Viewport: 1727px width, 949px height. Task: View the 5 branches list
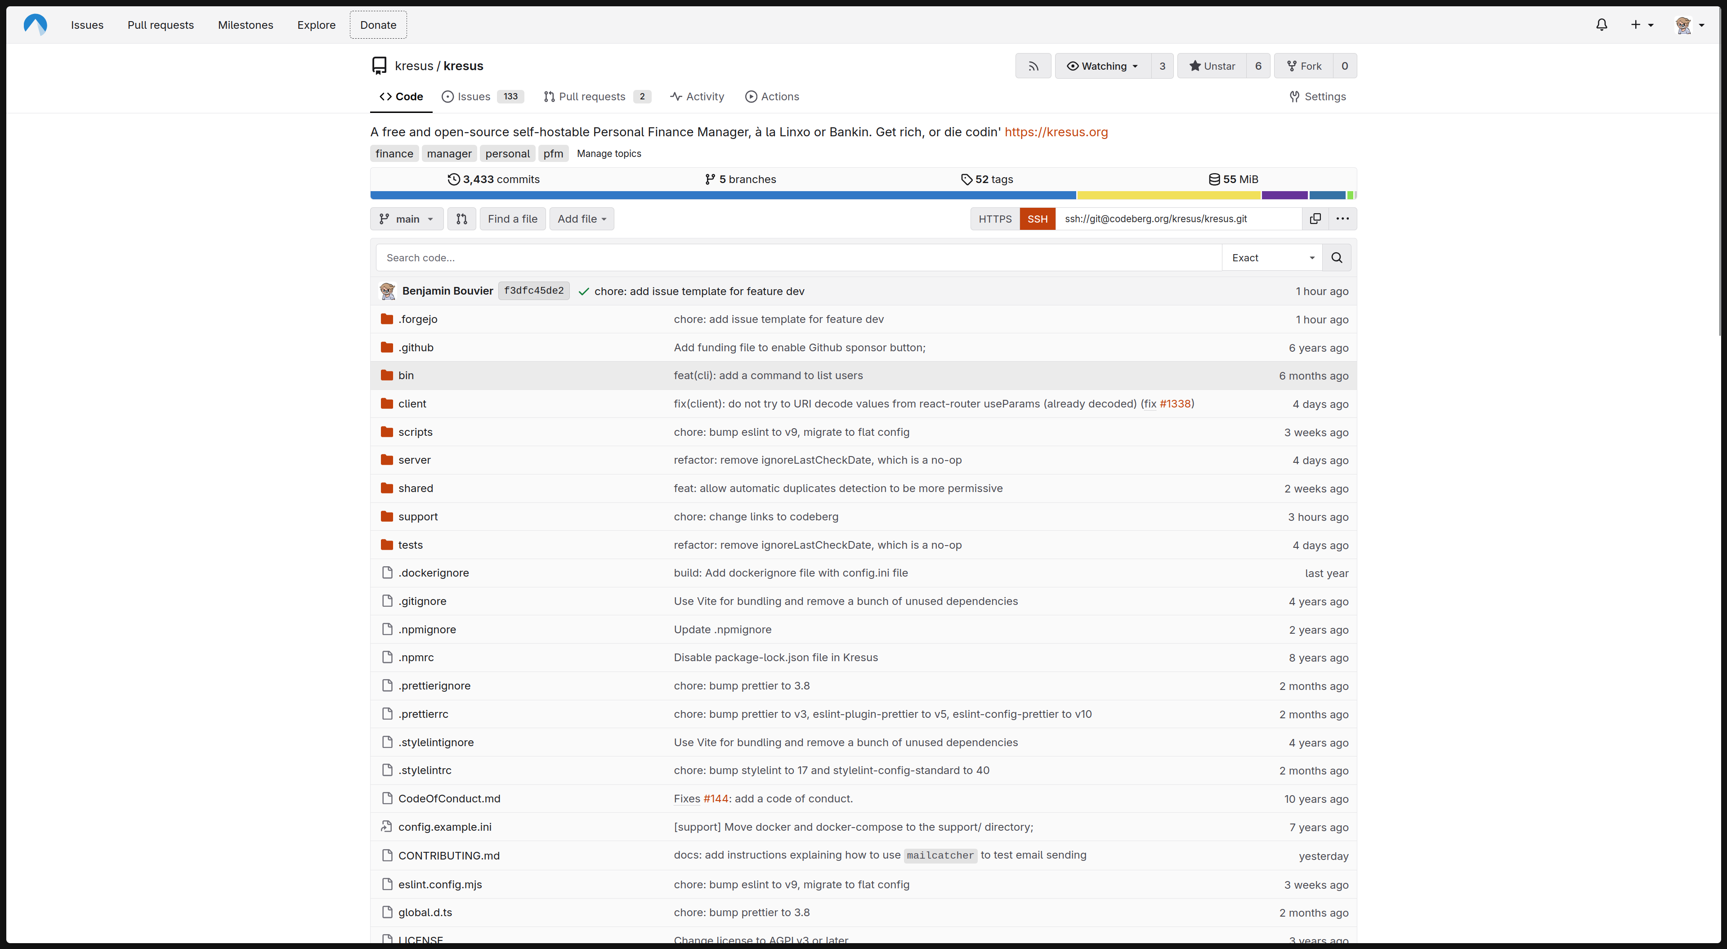point(740,179)
